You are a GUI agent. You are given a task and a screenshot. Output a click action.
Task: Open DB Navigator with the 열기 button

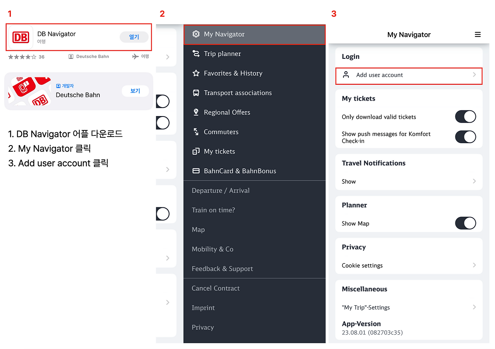(134, 37)
